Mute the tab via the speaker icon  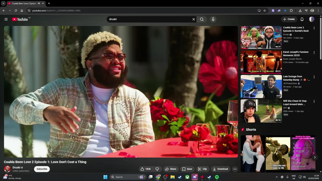pyautogui.click(x=39, y=4)
